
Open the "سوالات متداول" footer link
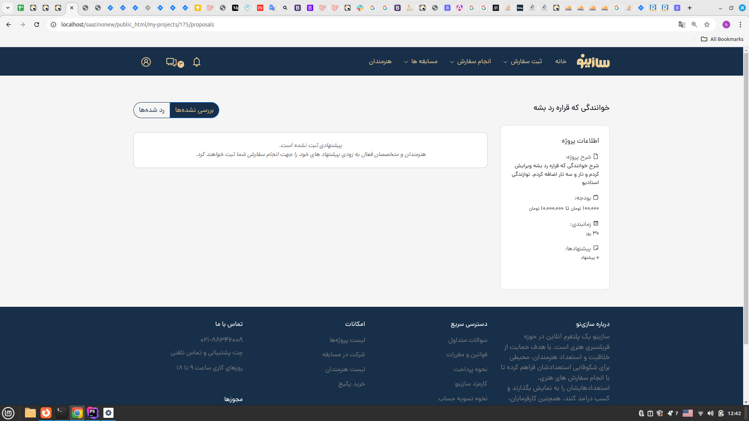[x=467, y=340]
